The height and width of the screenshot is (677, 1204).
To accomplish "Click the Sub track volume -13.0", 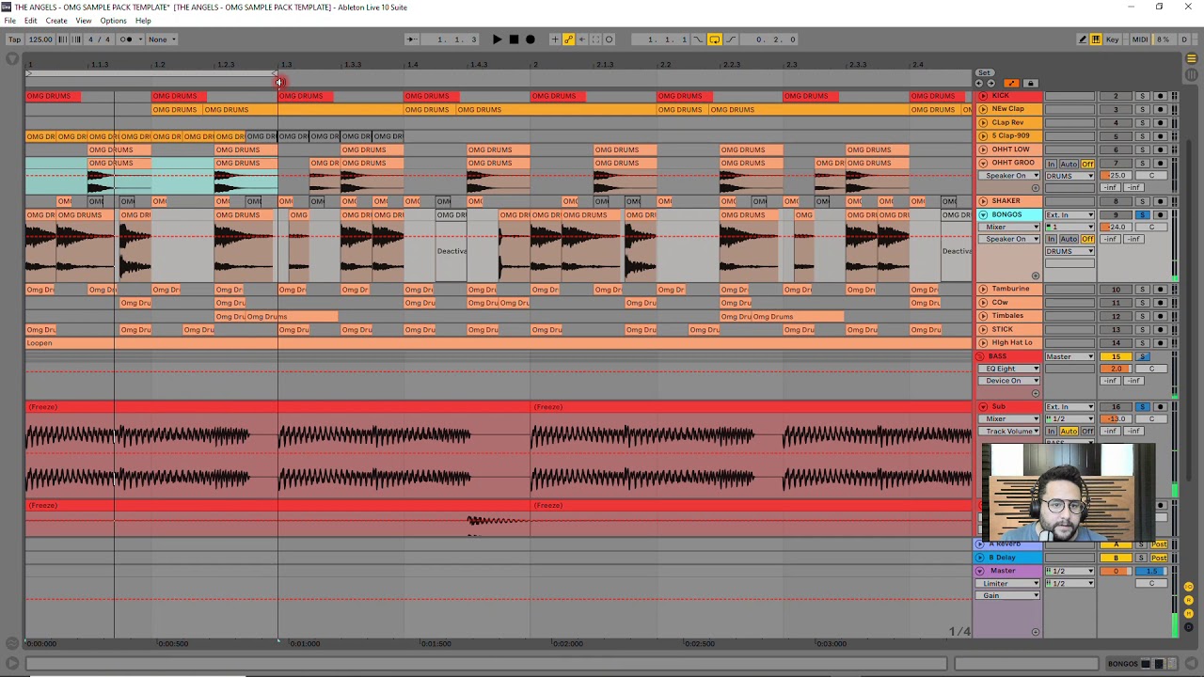I will pyautogui.click(x=1117, y=419).
